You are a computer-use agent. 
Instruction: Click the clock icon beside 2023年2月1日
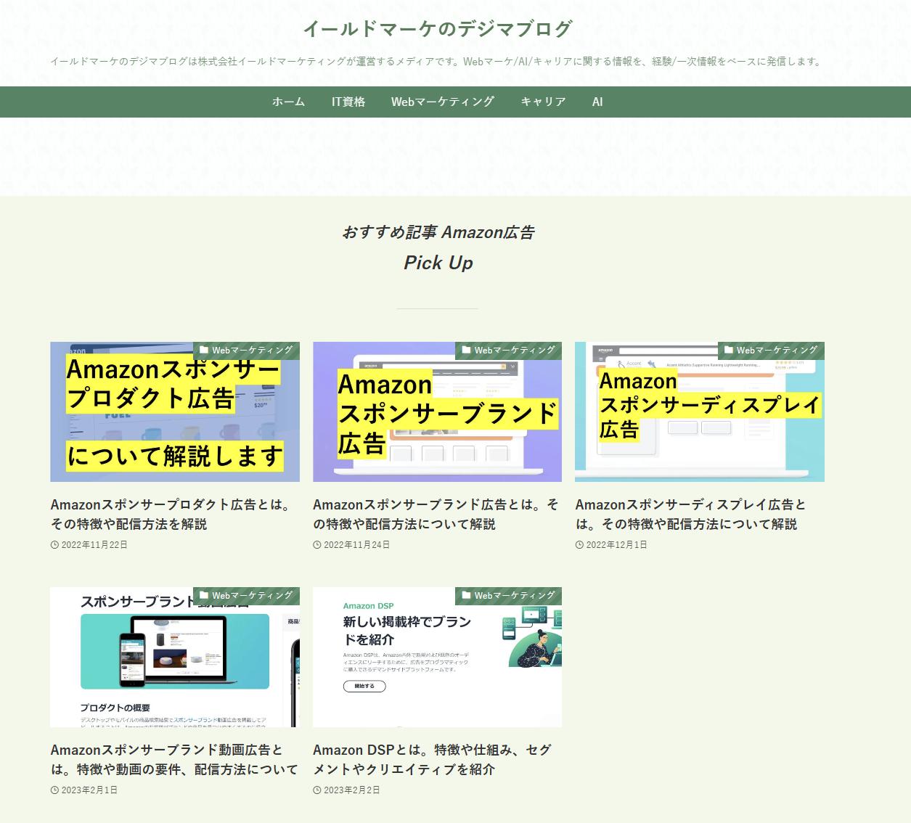(x=54, y=790)
